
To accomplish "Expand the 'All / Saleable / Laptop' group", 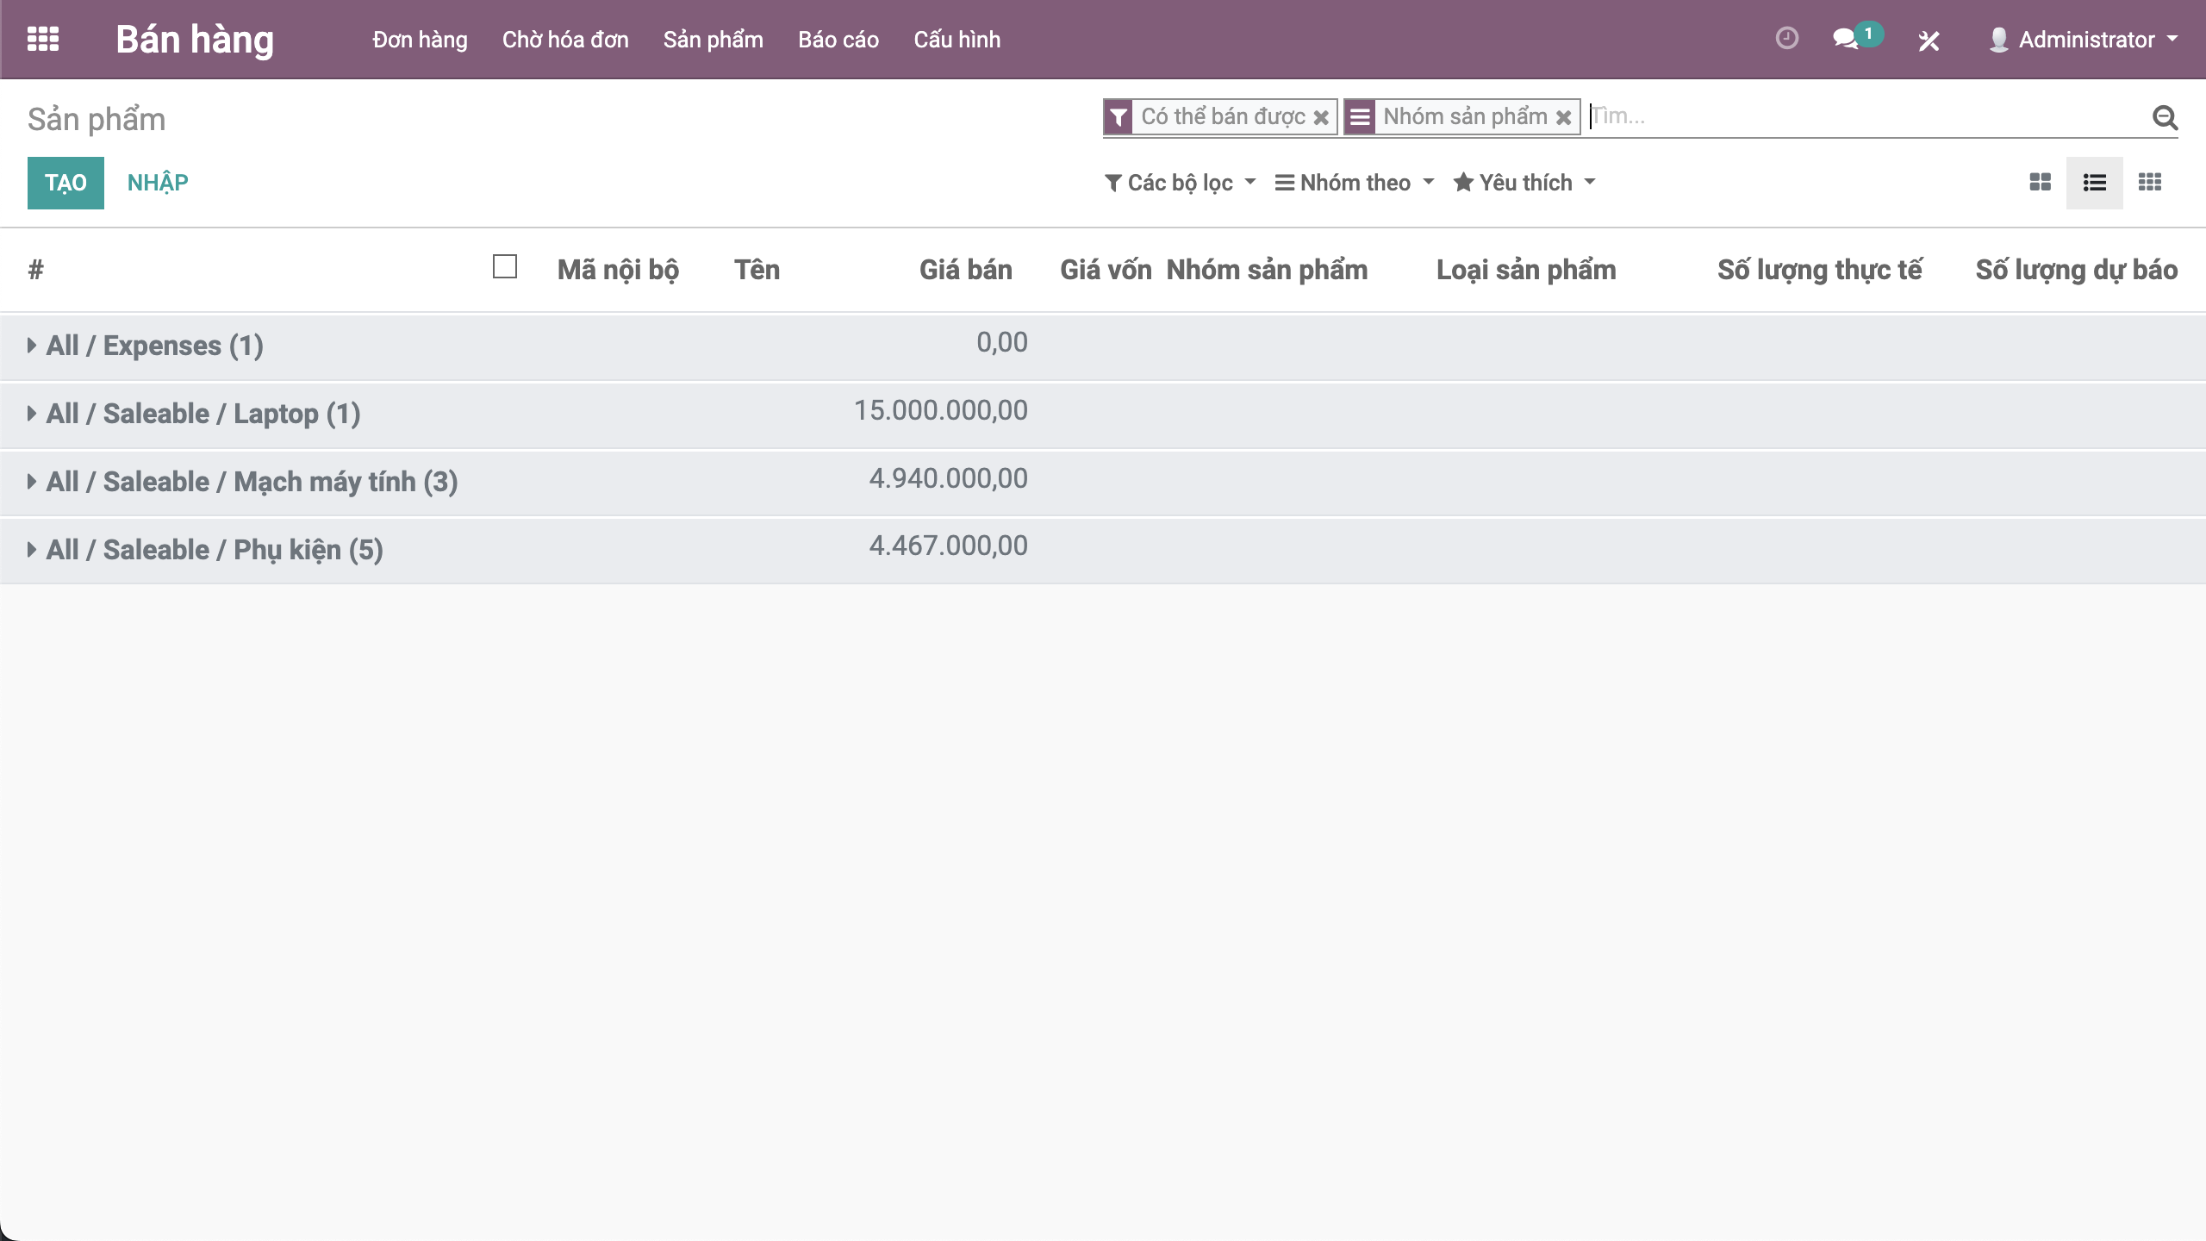I will tap(203, 414).
